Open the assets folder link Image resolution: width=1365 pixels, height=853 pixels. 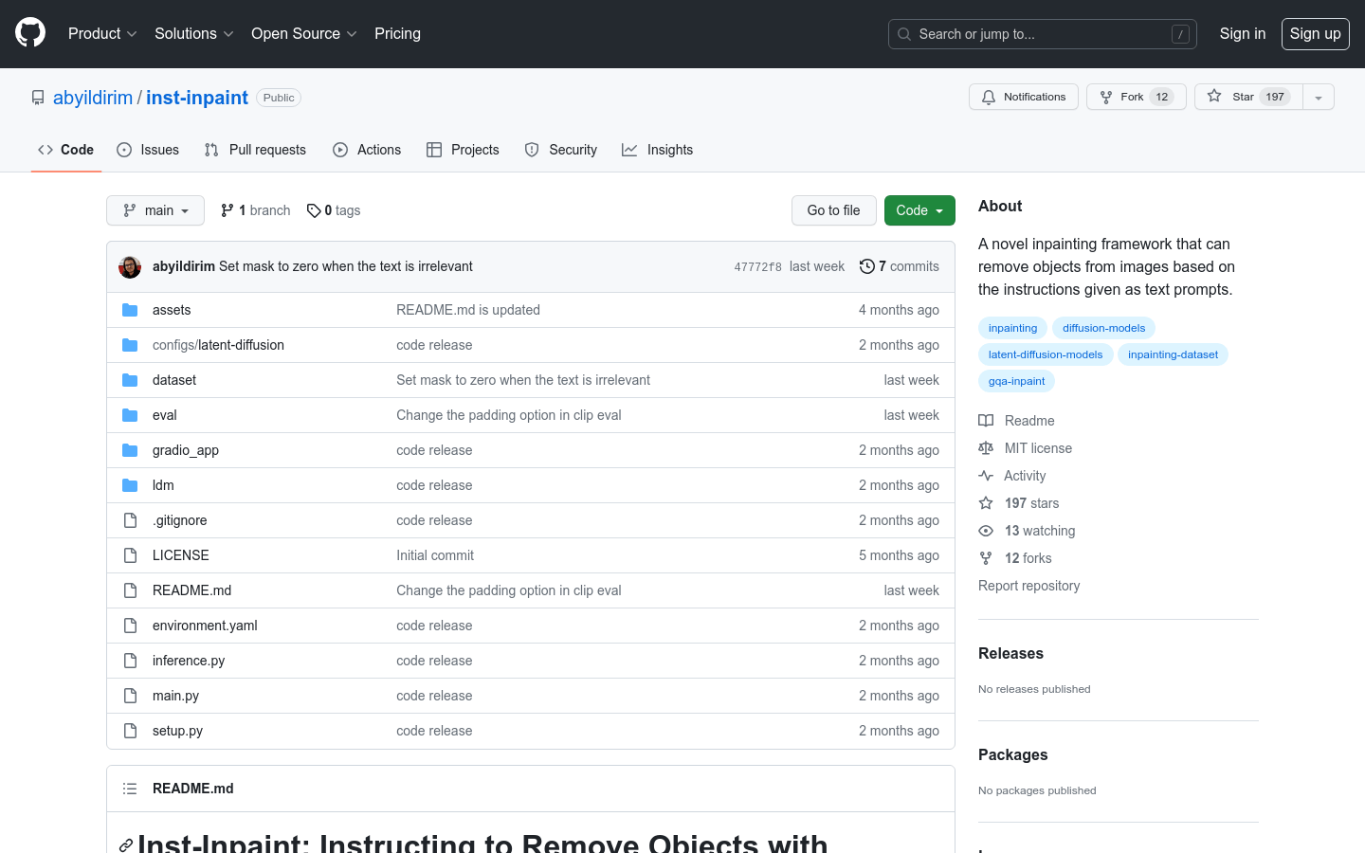pos(172,310)
